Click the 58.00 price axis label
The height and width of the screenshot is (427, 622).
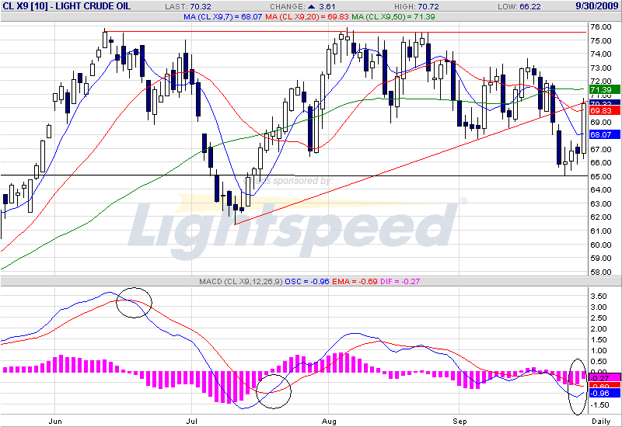[600, 273]
